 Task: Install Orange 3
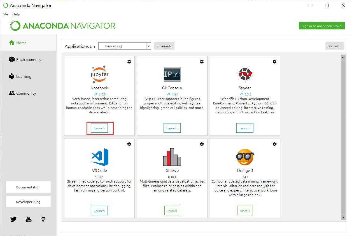(245, 211)
